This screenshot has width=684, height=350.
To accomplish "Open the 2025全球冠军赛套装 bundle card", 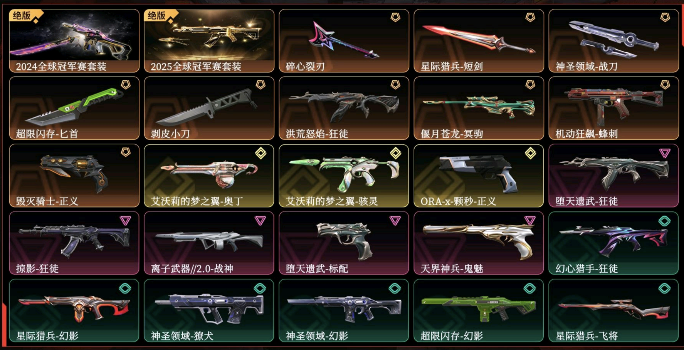I will pos(209,41).
